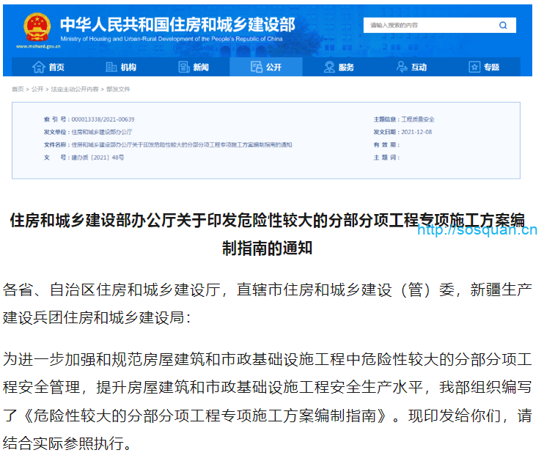This screenshot has width=544, height=461.
Task: Click the issuing unit 住房和城乡建设部办公厅
Action: point(102,132)
